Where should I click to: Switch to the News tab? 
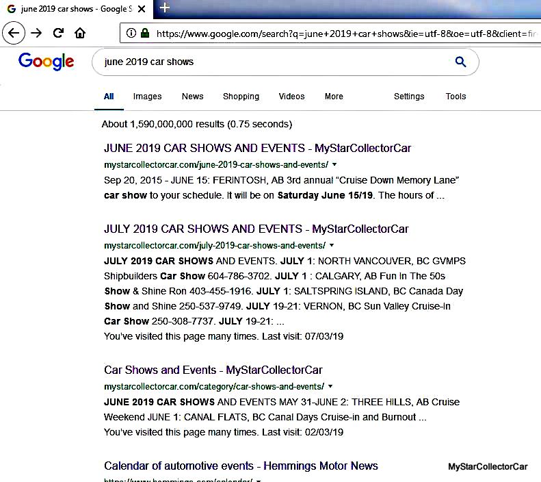tap(192, 97)
